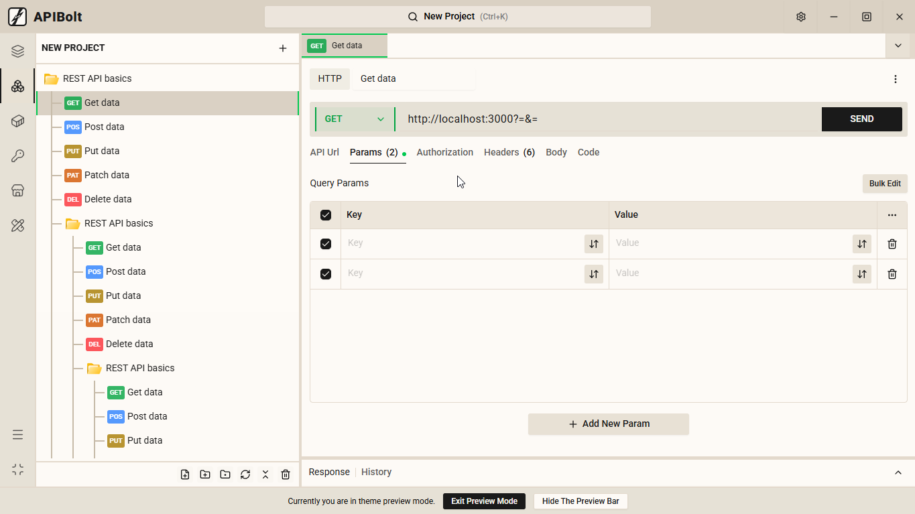The width and height of the screenshot is (915, 514).
Task: Delete the first query param row
Action: click(x=892, y=244)
